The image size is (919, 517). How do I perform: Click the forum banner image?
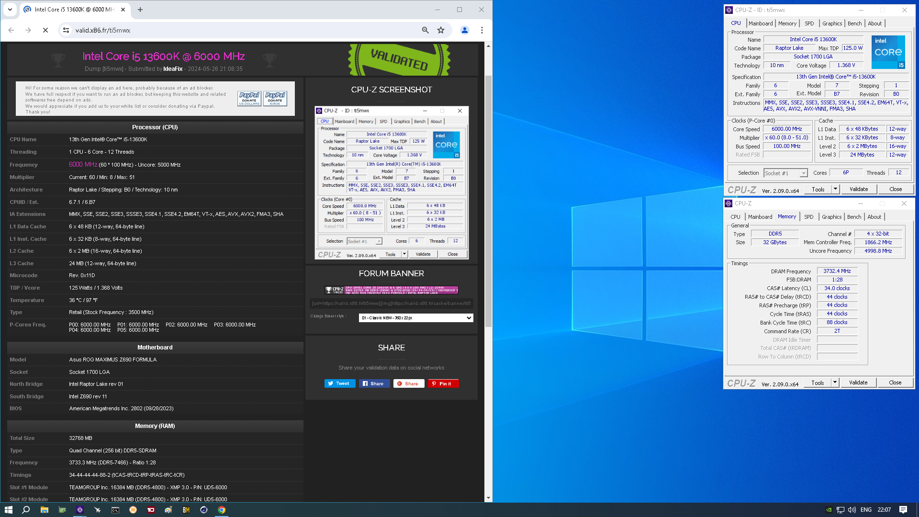click(x=392, y=290)
